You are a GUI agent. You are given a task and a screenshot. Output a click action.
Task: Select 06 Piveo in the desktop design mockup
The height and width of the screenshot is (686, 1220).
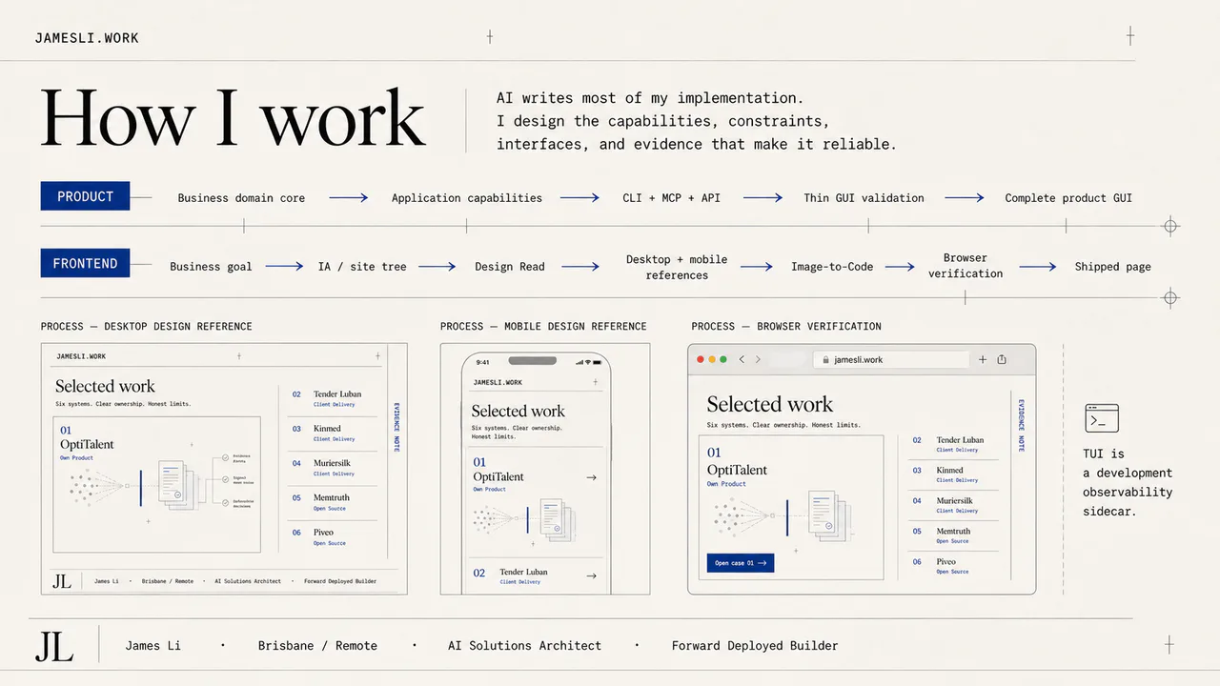(x=332, y=537)
